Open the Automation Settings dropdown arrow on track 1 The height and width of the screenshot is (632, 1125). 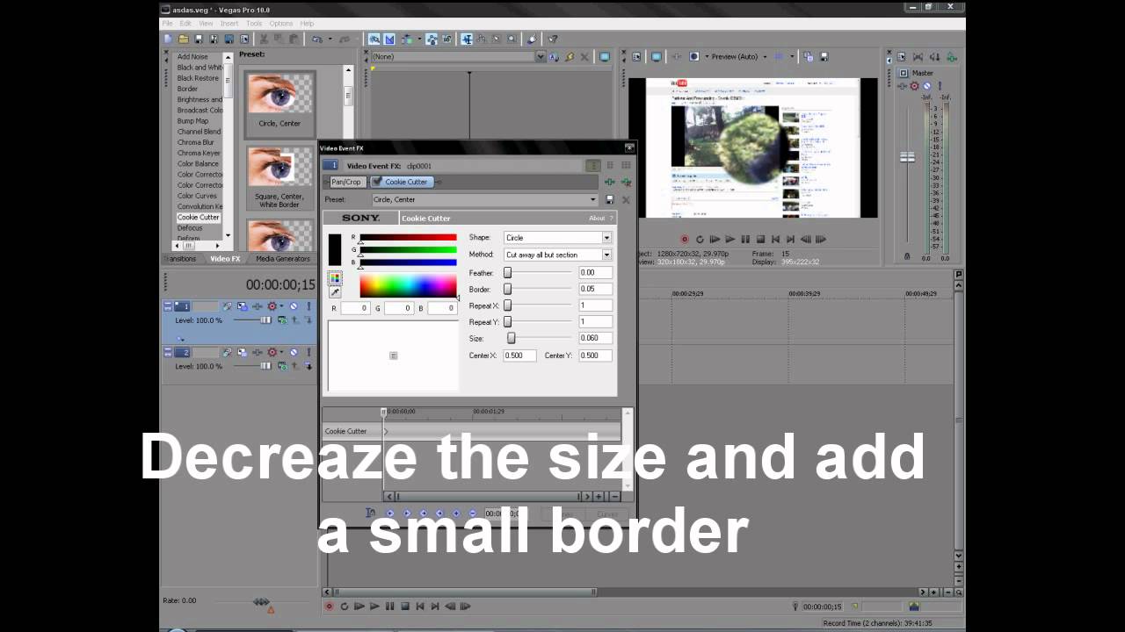tap(281, 306)
